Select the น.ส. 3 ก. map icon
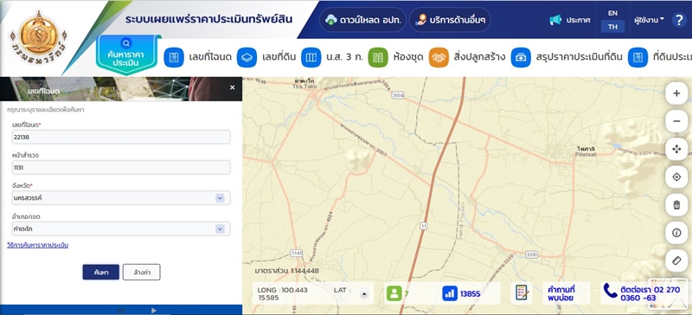This screenshot has width=692, height=315. [x=311, y=57]
